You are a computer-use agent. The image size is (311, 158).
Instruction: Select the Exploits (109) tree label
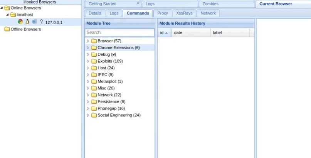point(110,61)
